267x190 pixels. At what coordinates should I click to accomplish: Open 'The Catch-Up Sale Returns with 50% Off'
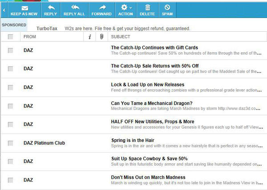tap(155, 66)
